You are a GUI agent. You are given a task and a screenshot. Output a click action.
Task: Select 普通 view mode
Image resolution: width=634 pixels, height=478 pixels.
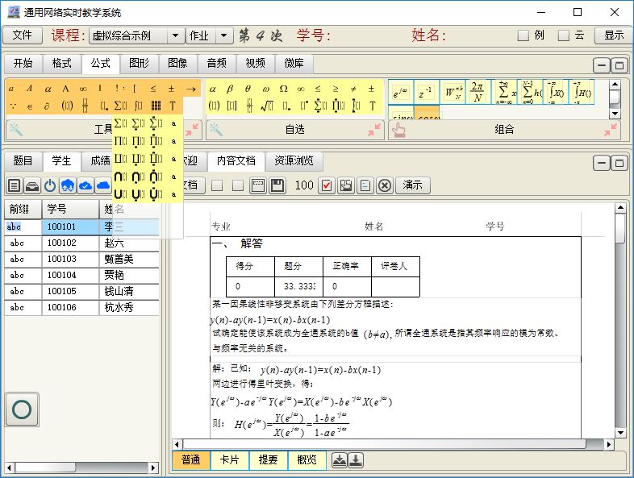pos(191,459)
